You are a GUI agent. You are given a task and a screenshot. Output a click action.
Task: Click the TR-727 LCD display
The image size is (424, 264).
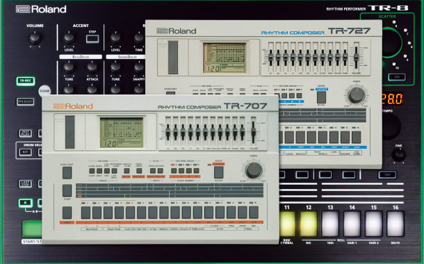tap(225, 58)
